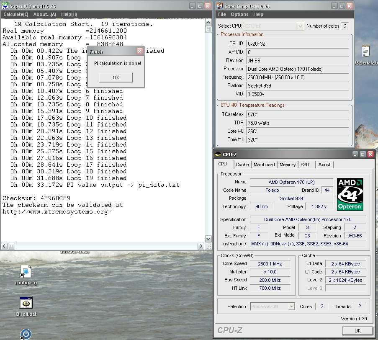
Task: Select the blue power shortcut desktop icon
Action: 26,334
